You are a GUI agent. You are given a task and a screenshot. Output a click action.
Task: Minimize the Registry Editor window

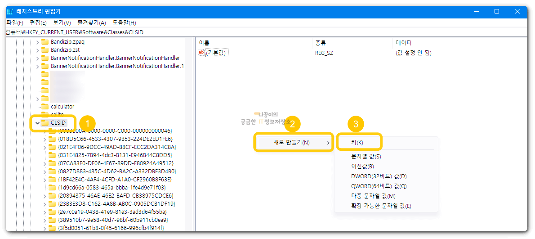[476, 11]
